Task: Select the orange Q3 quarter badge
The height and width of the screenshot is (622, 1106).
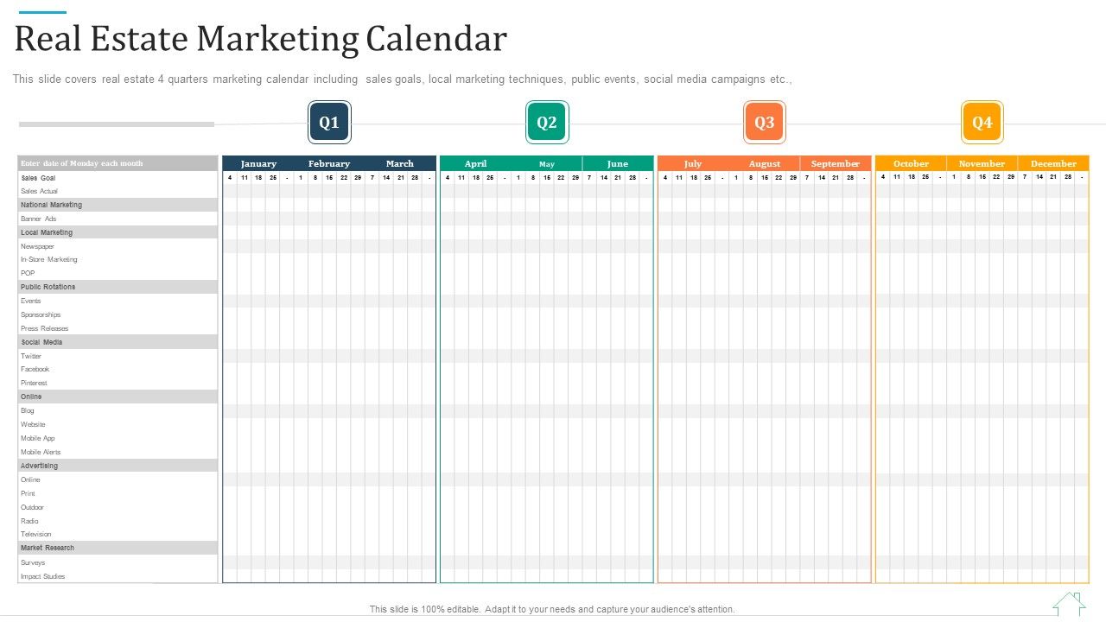Action: coord(765,122)
